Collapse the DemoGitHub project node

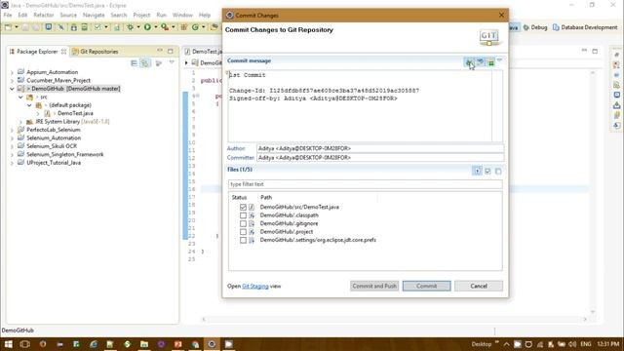(12, 89)
